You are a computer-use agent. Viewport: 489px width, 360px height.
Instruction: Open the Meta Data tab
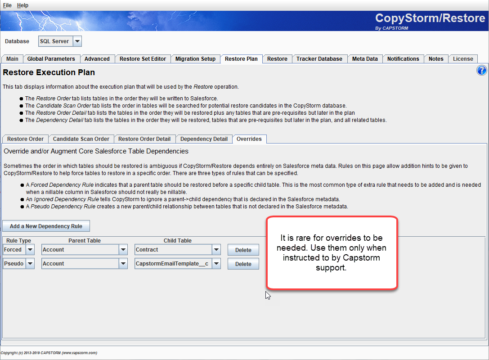[365, 59]
